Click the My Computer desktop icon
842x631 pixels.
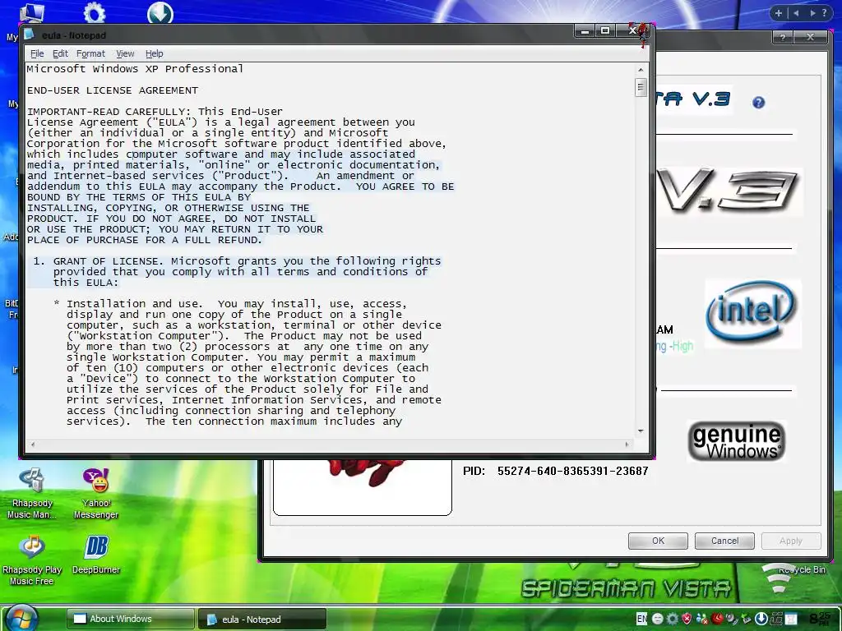pos(31,12)
